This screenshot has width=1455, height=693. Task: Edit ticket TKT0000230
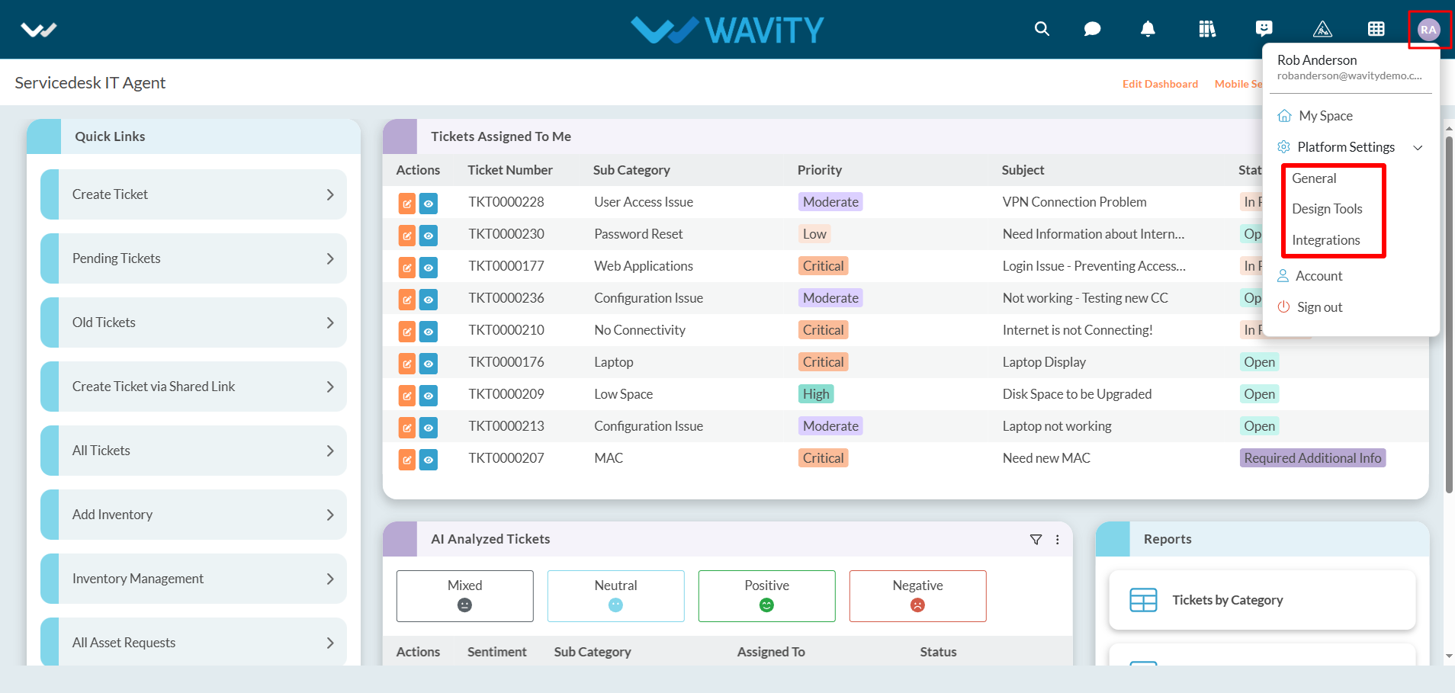pos(407,236)
